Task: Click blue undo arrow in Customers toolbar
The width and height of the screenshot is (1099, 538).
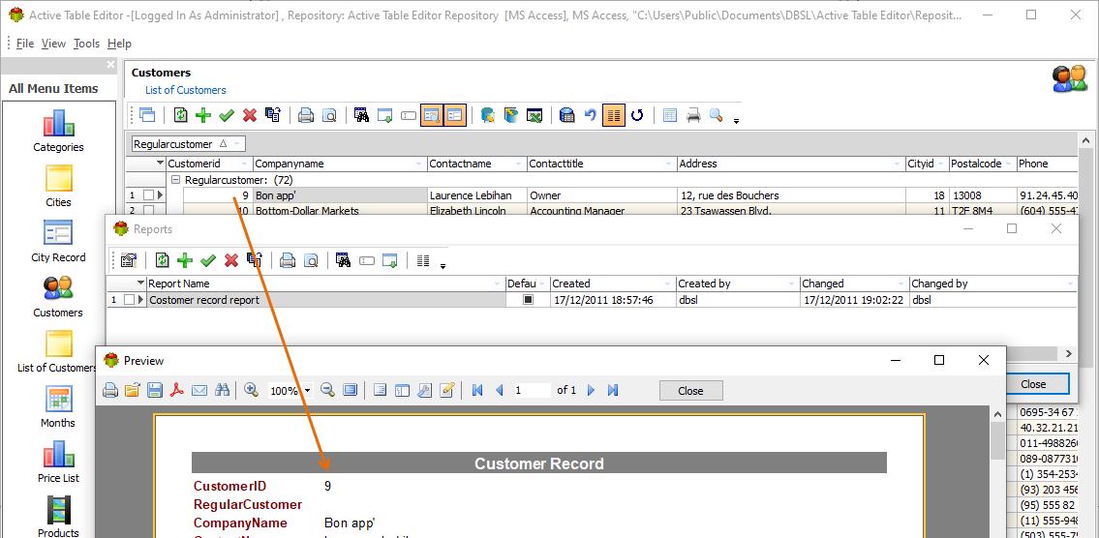Action: point(590,115)
